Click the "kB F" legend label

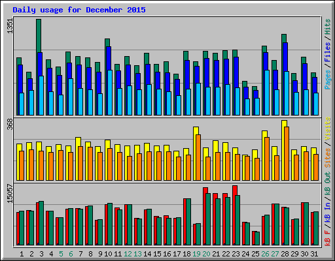click(328, 238)
